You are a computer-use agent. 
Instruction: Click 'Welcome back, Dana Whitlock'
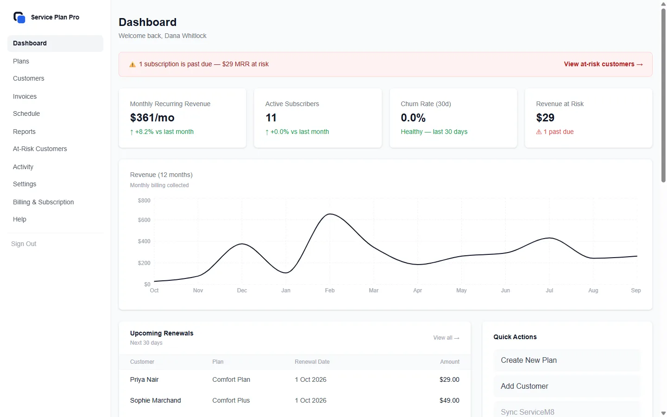[x=163, y=36]
